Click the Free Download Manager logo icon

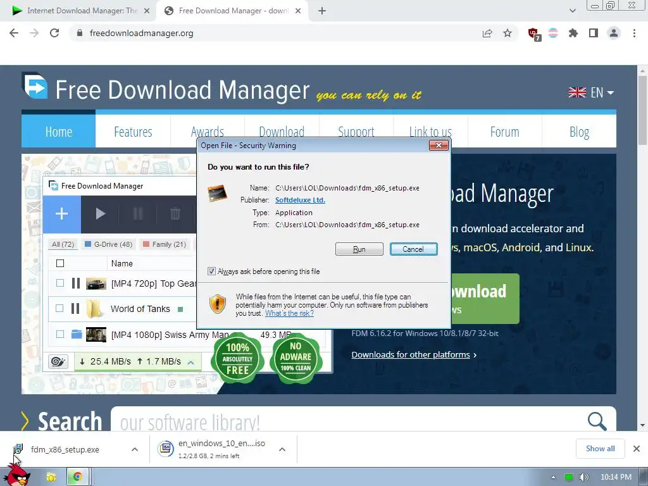click(35, 85)
